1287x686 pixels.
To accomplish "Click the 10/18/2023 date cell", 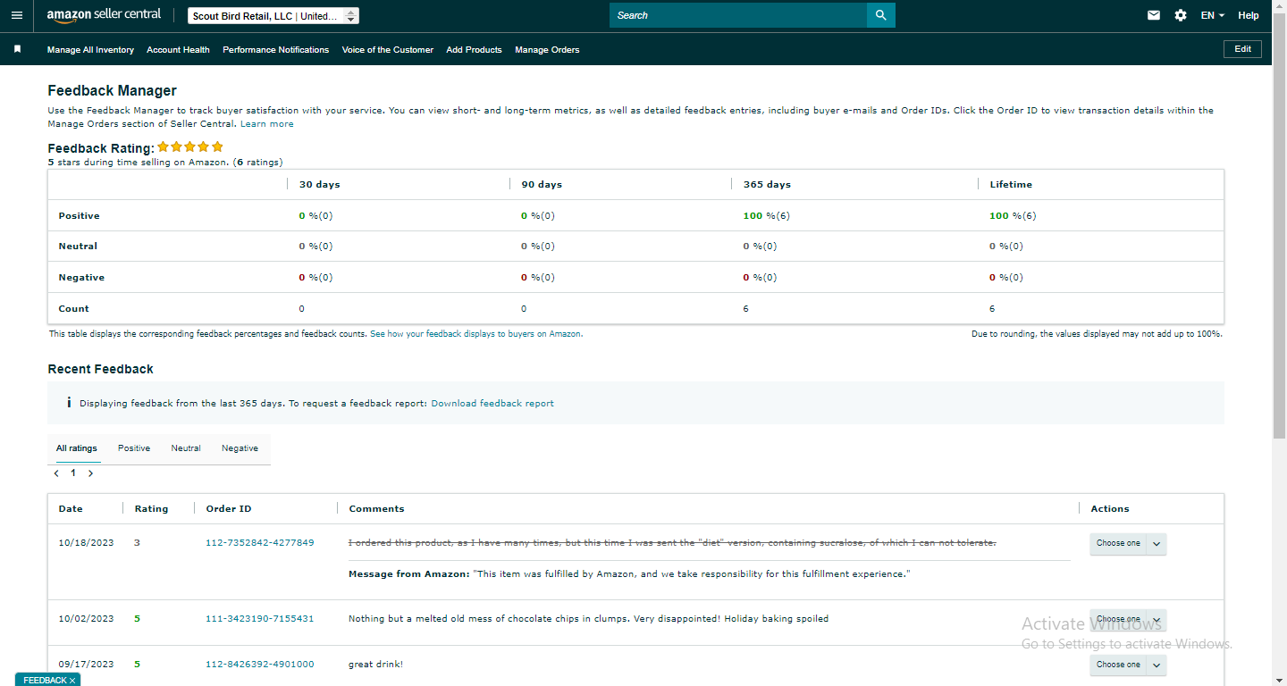I will pos(87,543).
